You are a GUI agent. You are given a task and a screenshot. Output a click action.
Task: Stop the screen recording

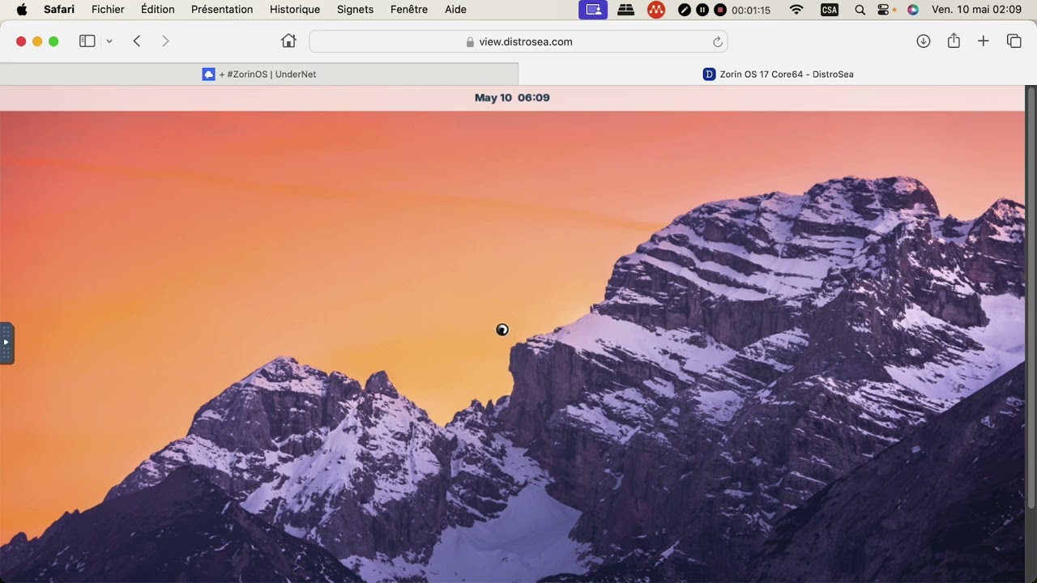[719, 10]
